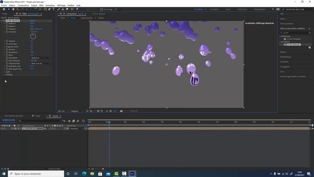Select the Eraser tool

tap(67, 9)
